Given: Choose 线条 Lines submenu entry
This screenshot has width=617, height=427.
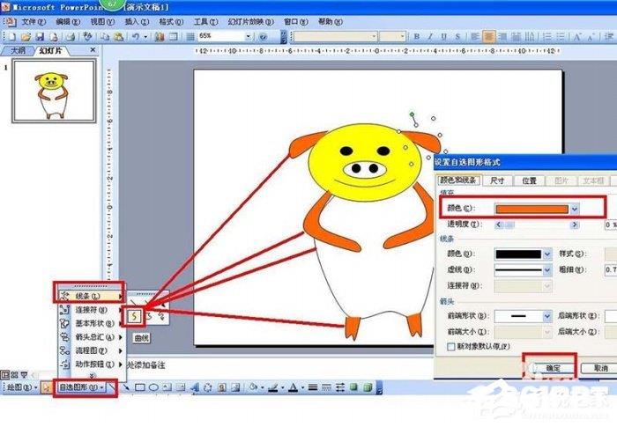Looking at the screenshot, I should pyautogui.click(x=92, y=296).
